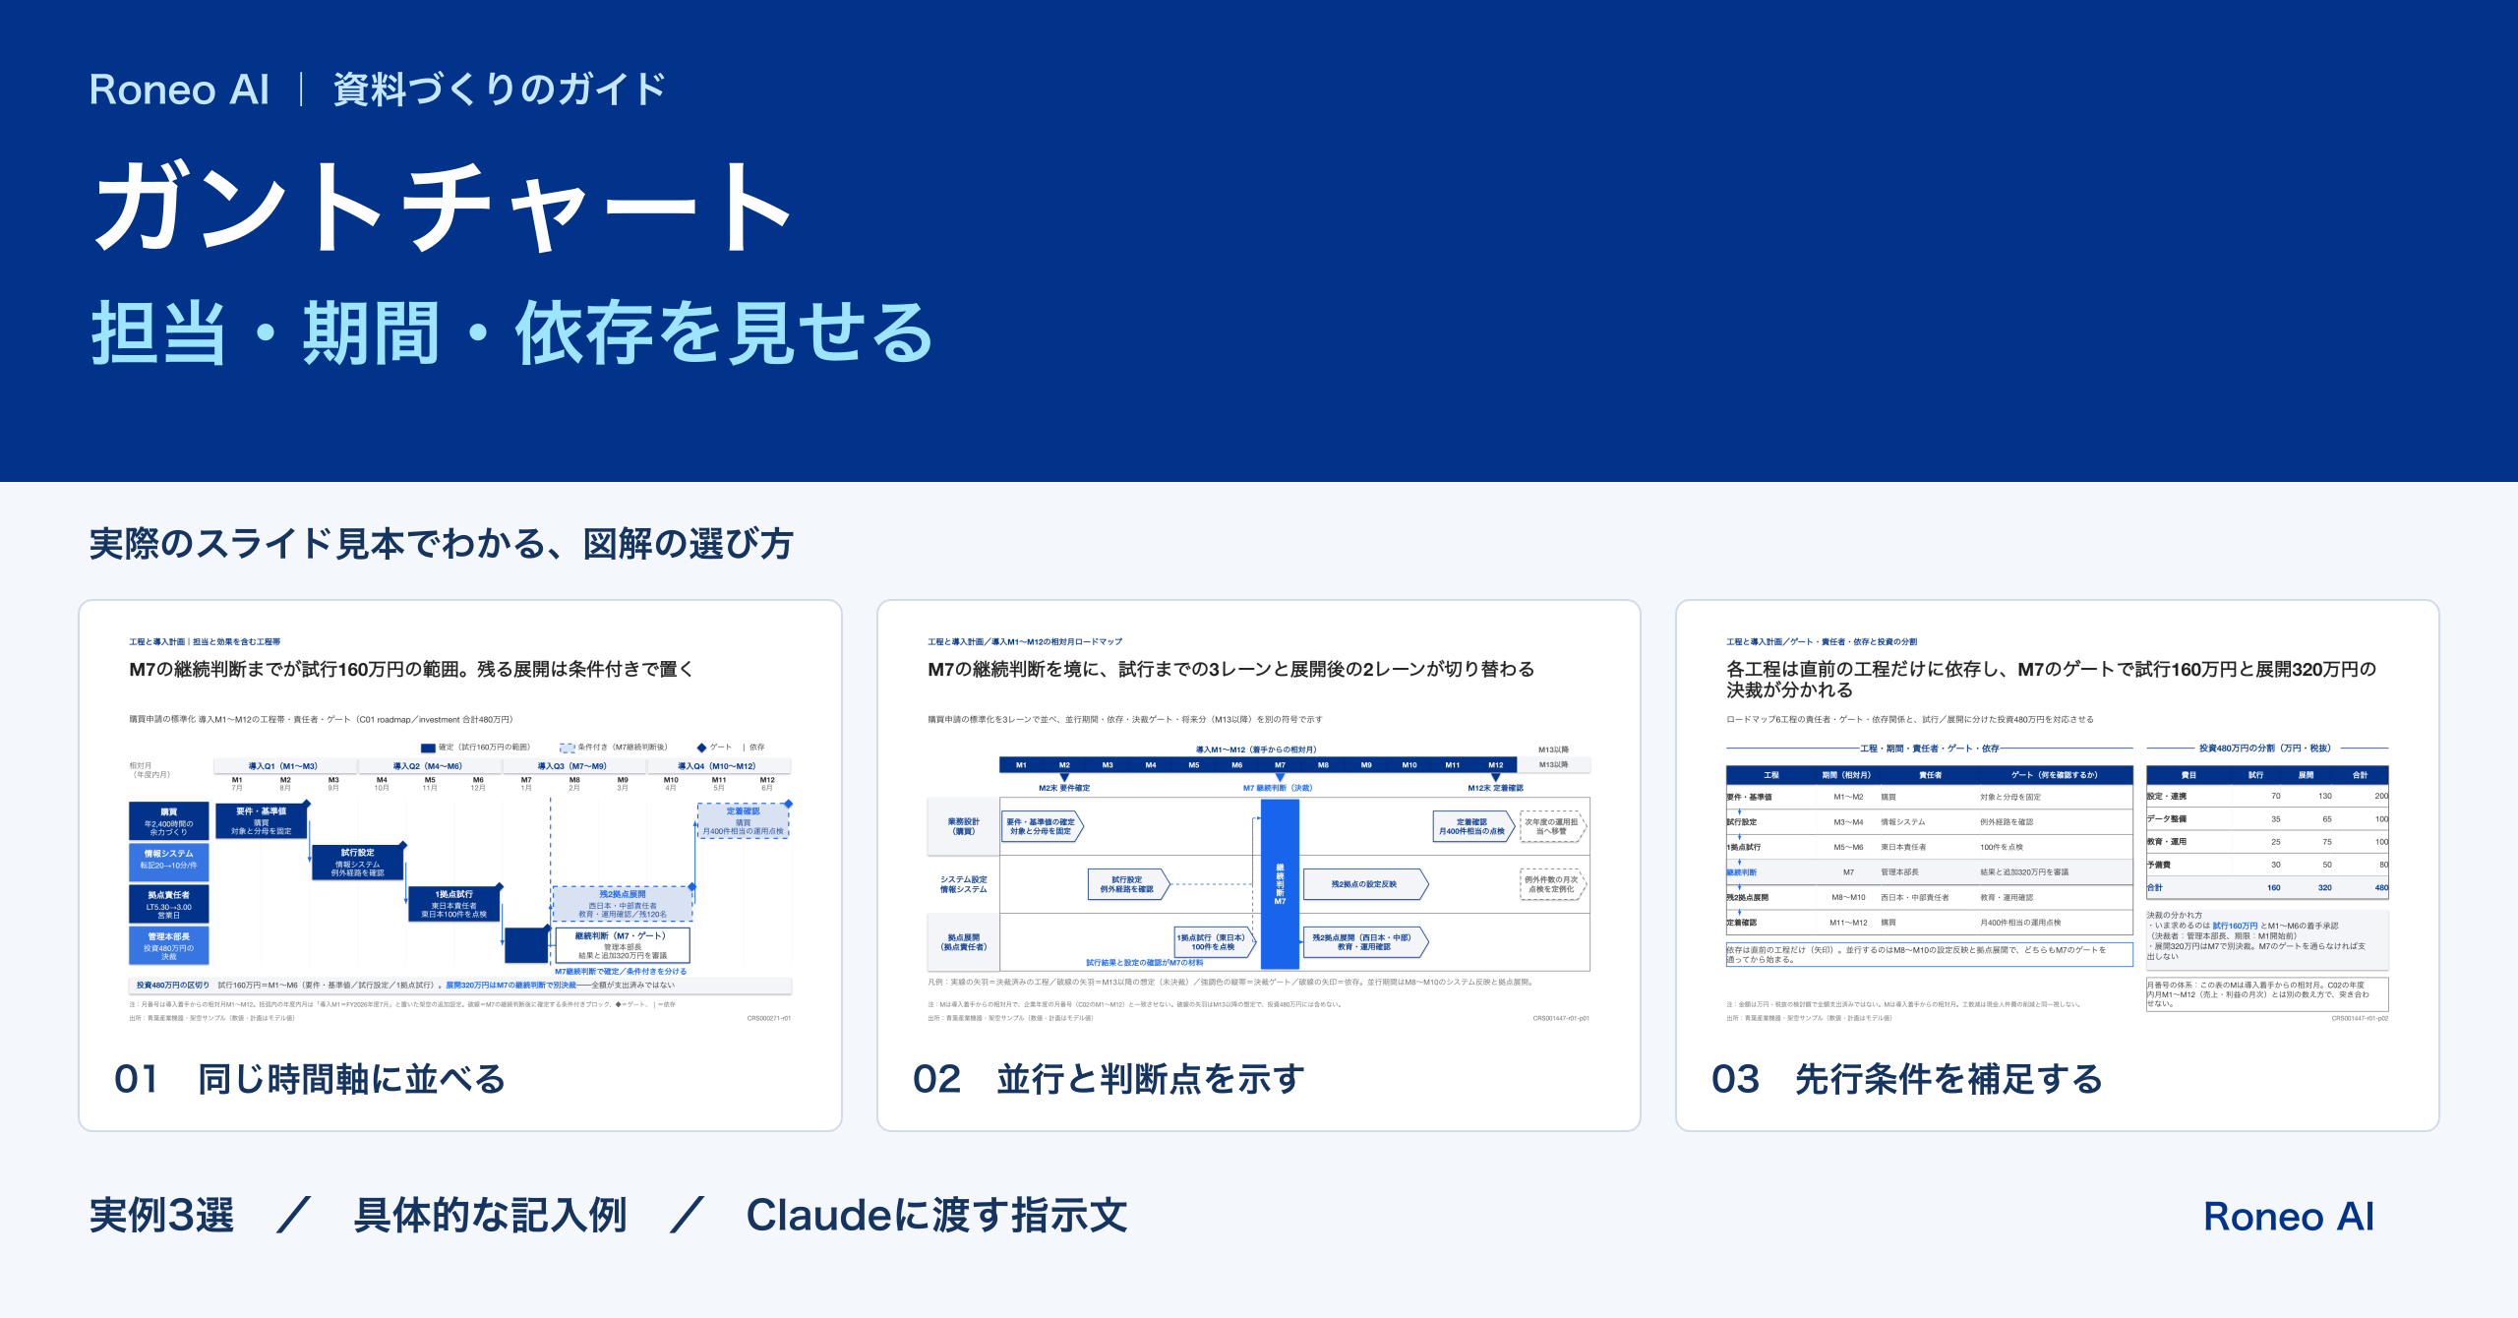Click the heading 実際のスライド見本でわかる、図解の選び方
Viewport: 2518px width, 1318px height.
(441, 543)
